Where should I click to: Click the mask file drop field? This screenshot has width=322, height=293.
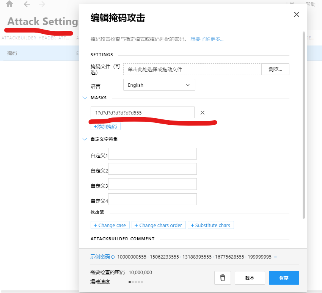coord(192,69)
